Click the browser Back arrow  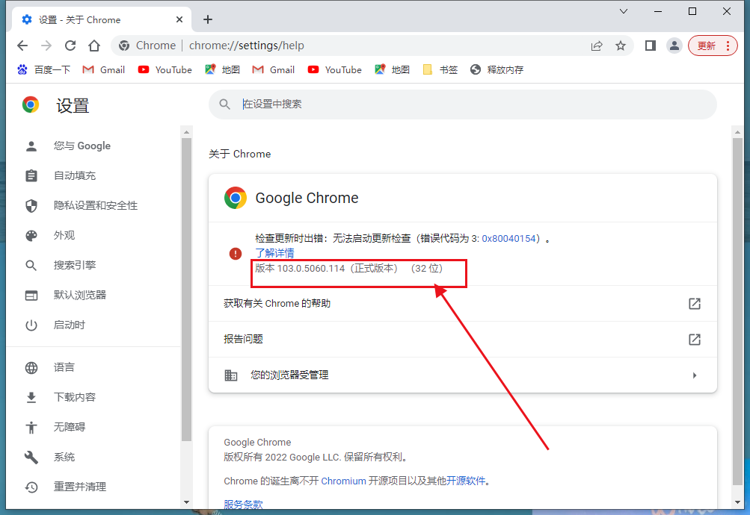coord(22,46)
